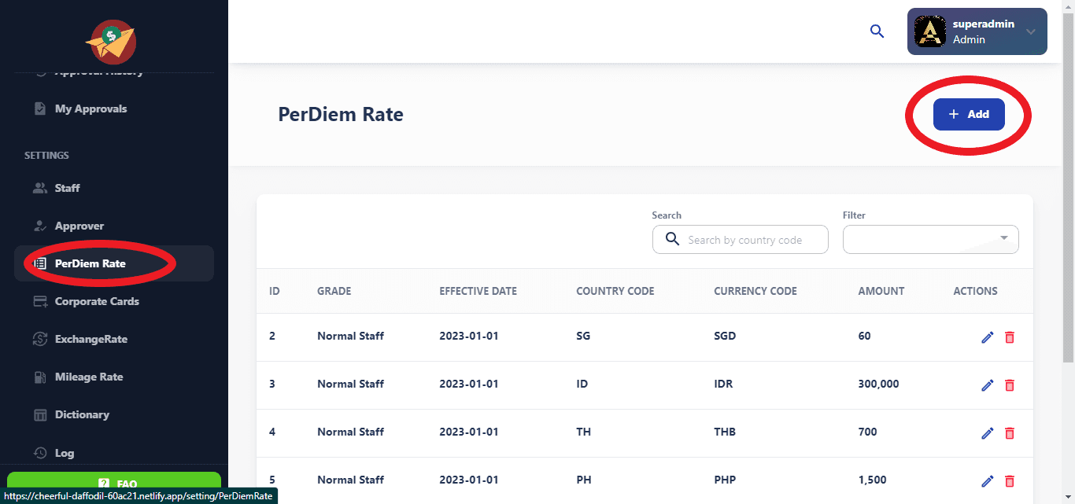Screen dimensions: 1075x504
Task: Click the Add button
Action: (x=969, y=115)
